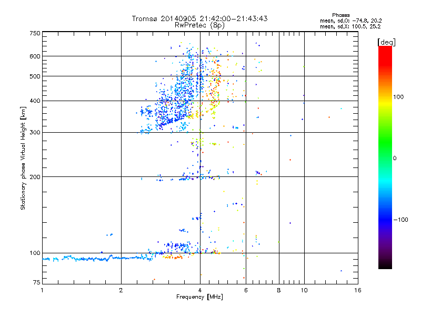Click the y-axis tick label '200'
The width and height of the screenshot is (421, 316).
35,177
